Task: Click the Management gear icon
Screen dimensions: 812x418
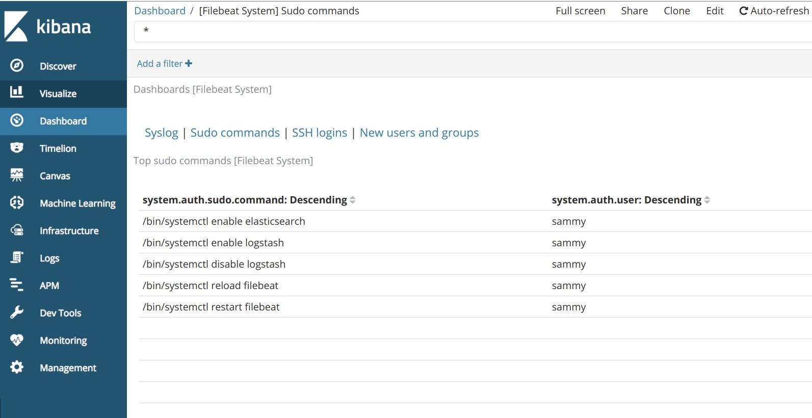Action: [x=17, y=367]
